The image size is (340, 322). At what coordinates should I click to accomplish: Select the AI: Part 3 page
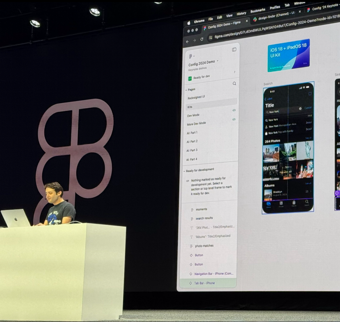(192, 150)
